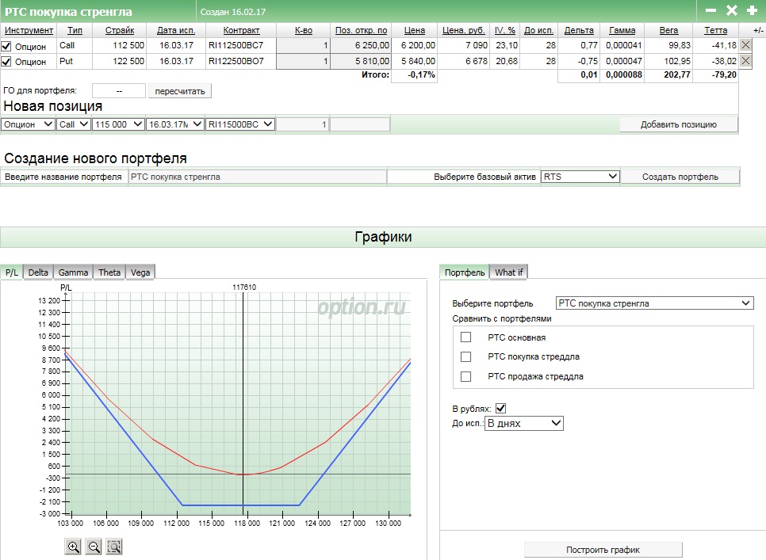This screenshot has width=766, height=560.
Task: Open the 'В днях' expiry dropdown
Action: tap(523, 424)
